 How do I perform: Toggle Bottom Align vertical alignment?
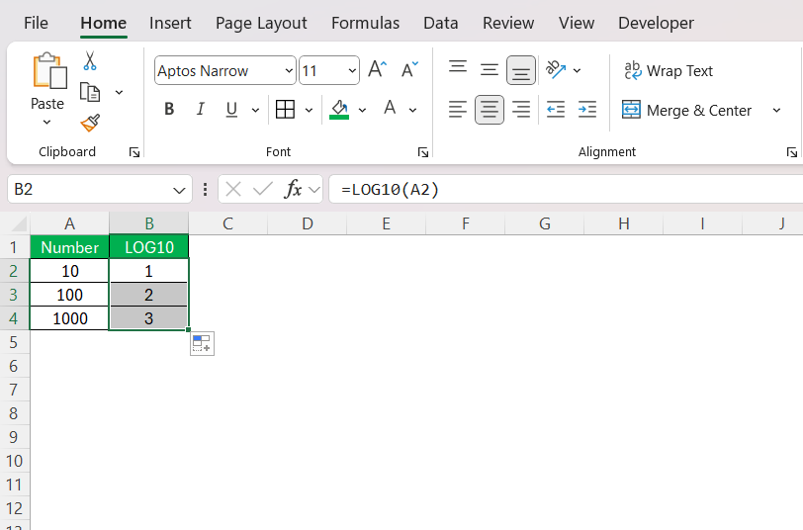[521, 70]
